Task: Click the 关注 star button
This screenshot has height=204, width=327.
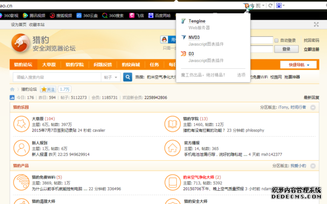Action: 48,90
